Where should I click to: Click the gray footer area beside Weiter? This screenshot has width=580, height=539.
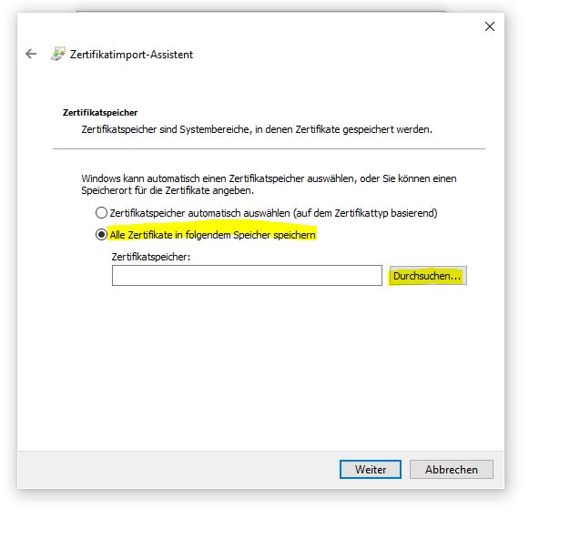point(182,470)
